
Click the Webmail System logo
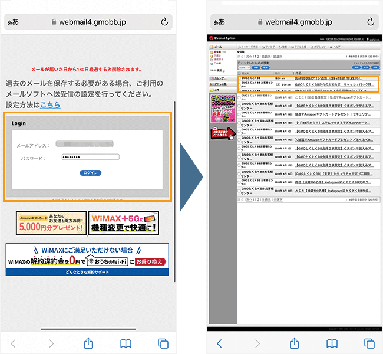point(222,38)
